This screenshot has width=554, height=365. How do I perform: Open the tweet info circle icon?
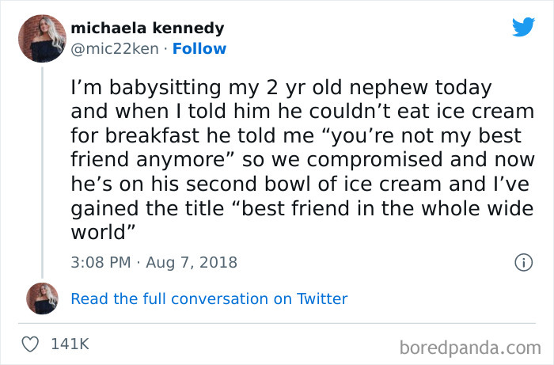[x=522, y=262]
